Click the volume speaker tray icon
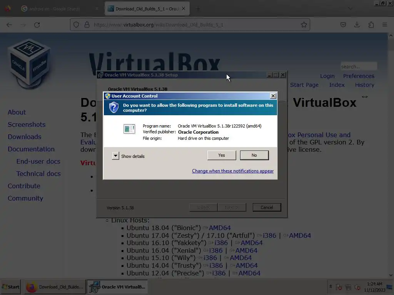 [x=357, y=287]
